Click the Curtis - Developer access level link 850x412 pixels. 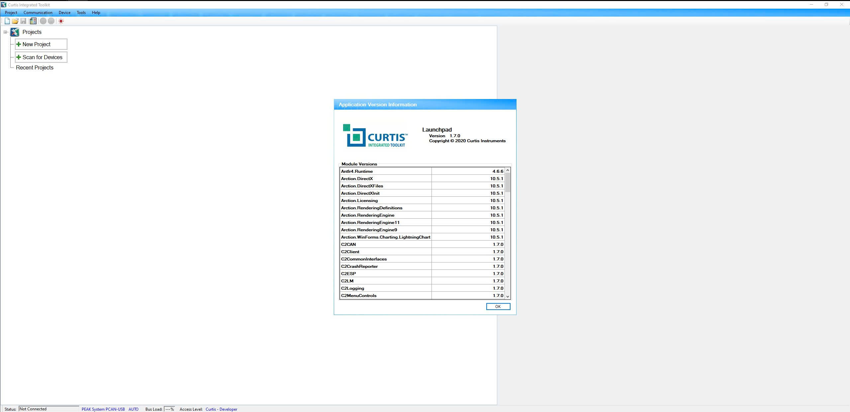[x=221, y=409]
